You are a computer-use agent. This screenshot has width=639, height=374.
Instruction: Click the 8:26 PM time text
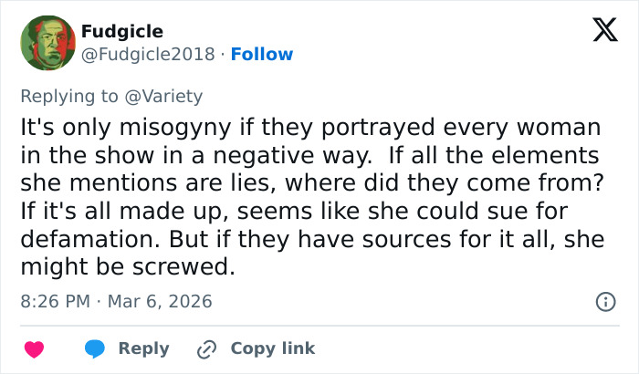click(55, 300)
